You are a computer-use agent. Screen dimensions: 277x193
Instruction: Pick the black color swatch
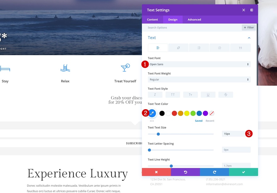(162, 113)
